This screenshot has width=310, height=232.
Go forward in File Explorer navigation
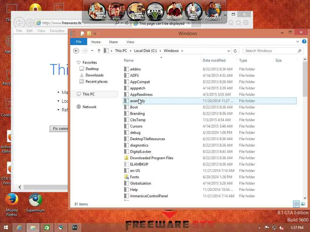point(85,51)
